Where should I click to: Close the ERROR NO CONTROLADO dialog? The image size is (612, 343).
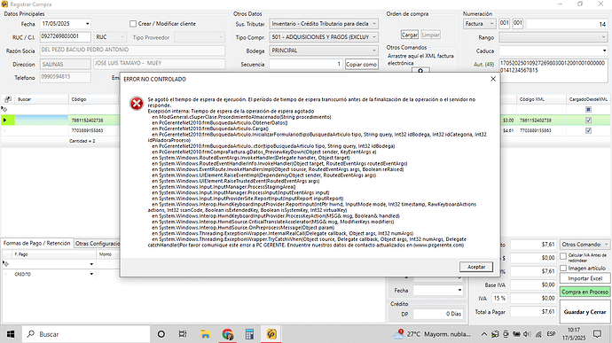pos(493,79)
